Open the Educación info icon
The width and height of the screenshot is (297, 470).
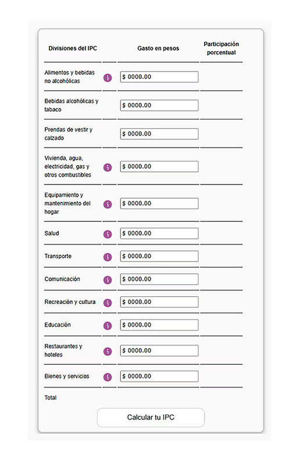(108, 326)
